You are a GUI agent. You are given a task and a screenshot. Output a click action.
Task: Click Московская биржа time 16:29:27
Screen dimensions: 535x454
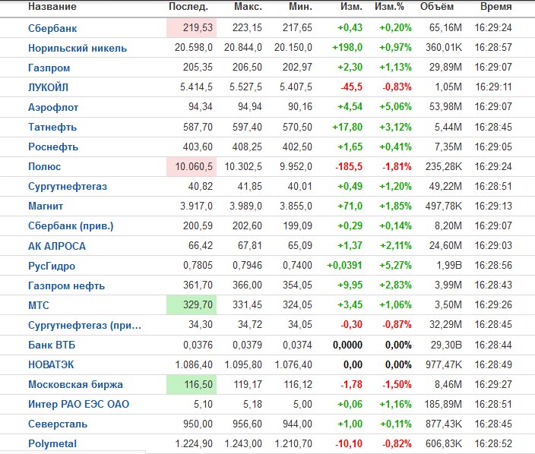493,384
